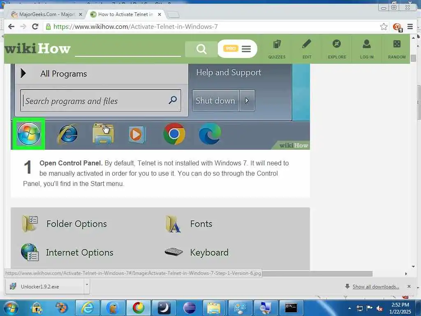Click the horizontal scrollbar right arrow
421x316 pixels.
[406, 274]
